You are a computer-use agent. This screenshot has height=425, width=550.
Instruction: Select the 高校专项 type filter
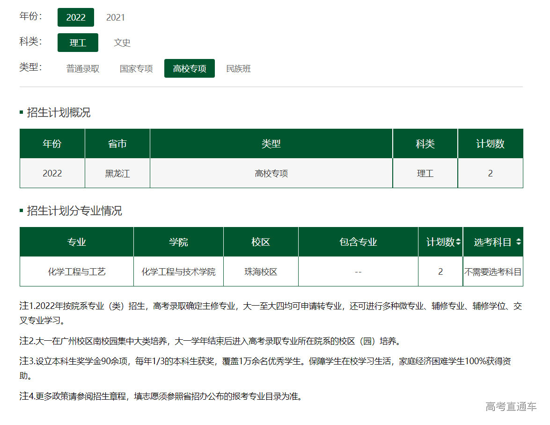(x=189, y=68)
